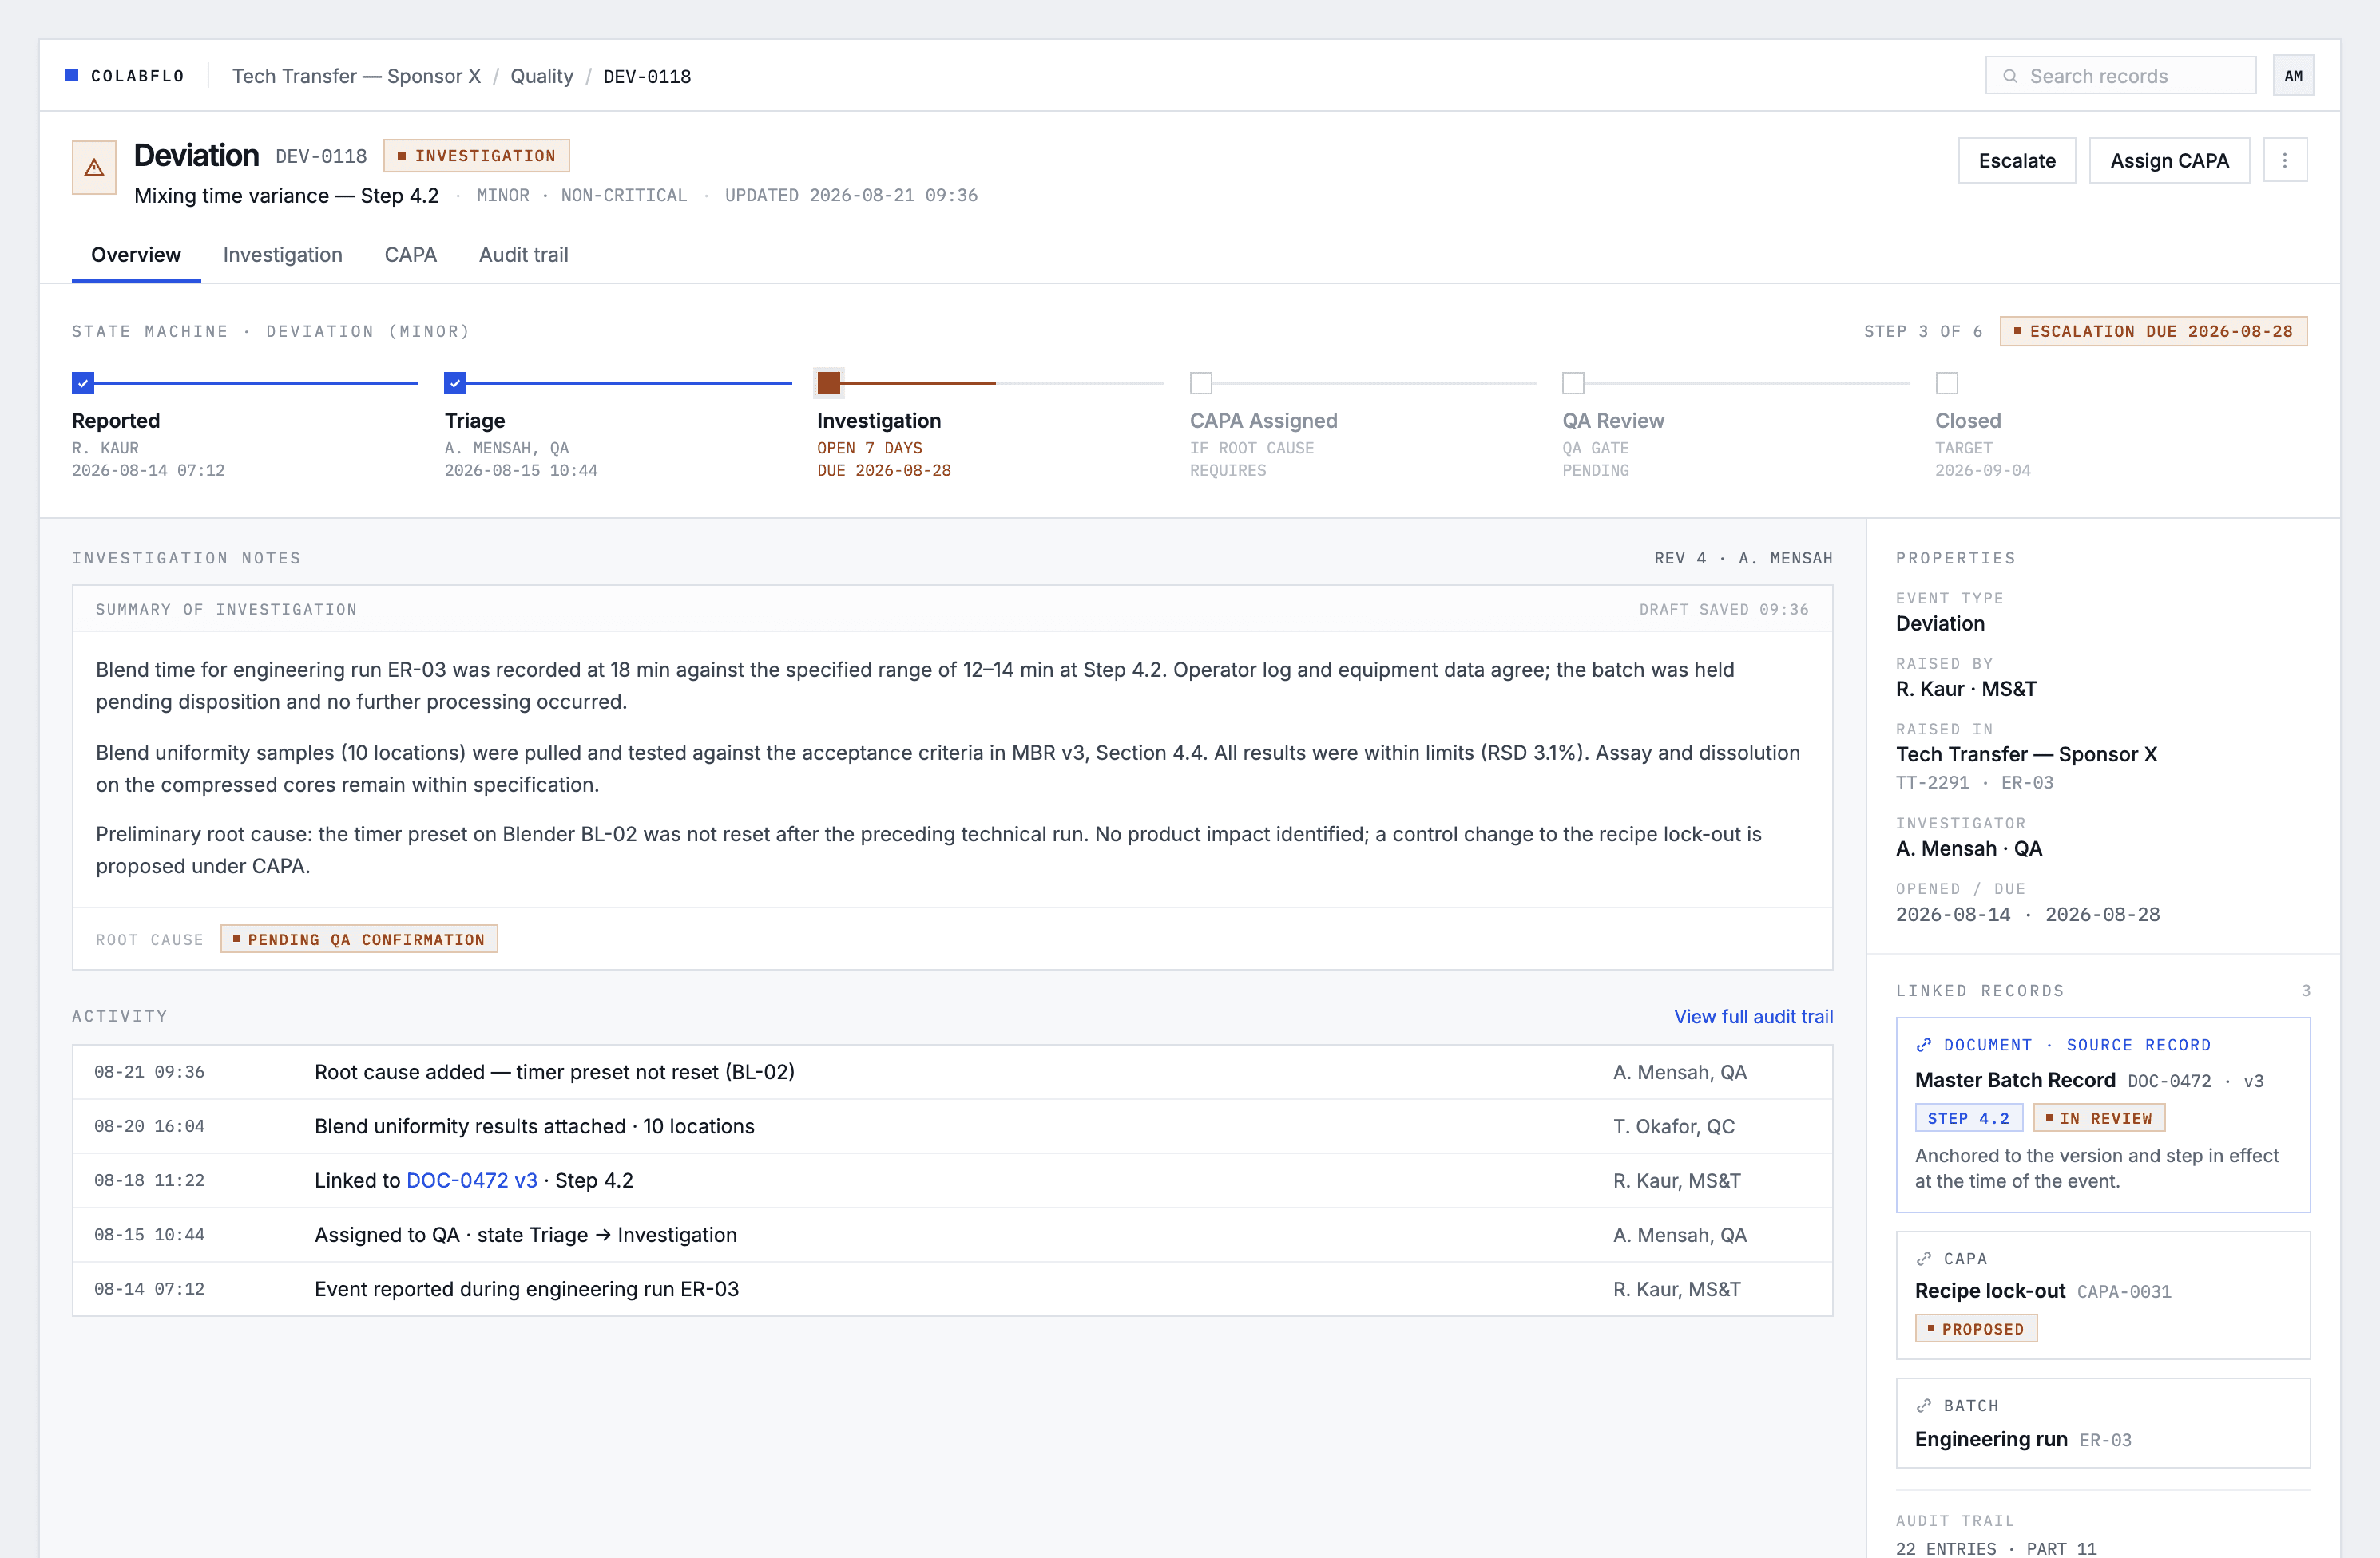The width and height of the screenshot is (2380, 1558).
Task: Click into the investigation summary text
Action: point(951,768)
